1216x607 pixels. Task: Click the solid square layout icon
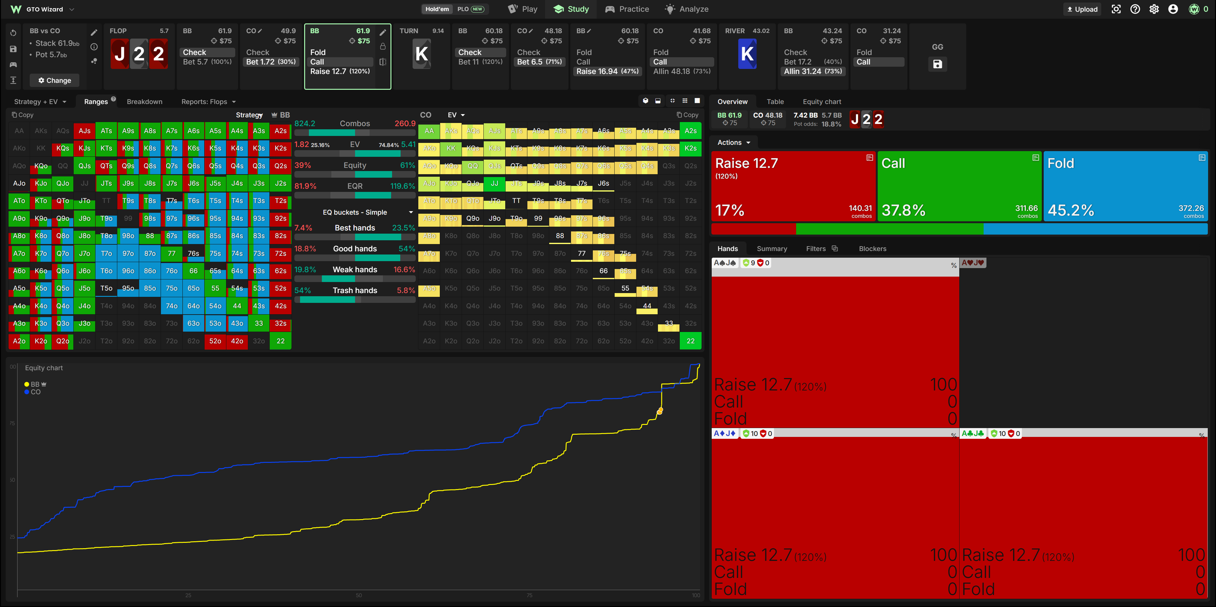click(x=697, y=101)
